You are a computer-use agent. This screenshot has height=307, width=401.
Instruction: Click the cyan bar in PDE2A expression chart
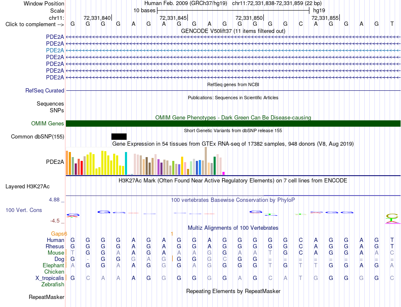(126, 163)
